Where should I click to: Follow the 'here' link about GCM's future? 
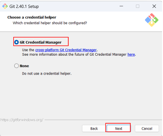coord(131,54)
